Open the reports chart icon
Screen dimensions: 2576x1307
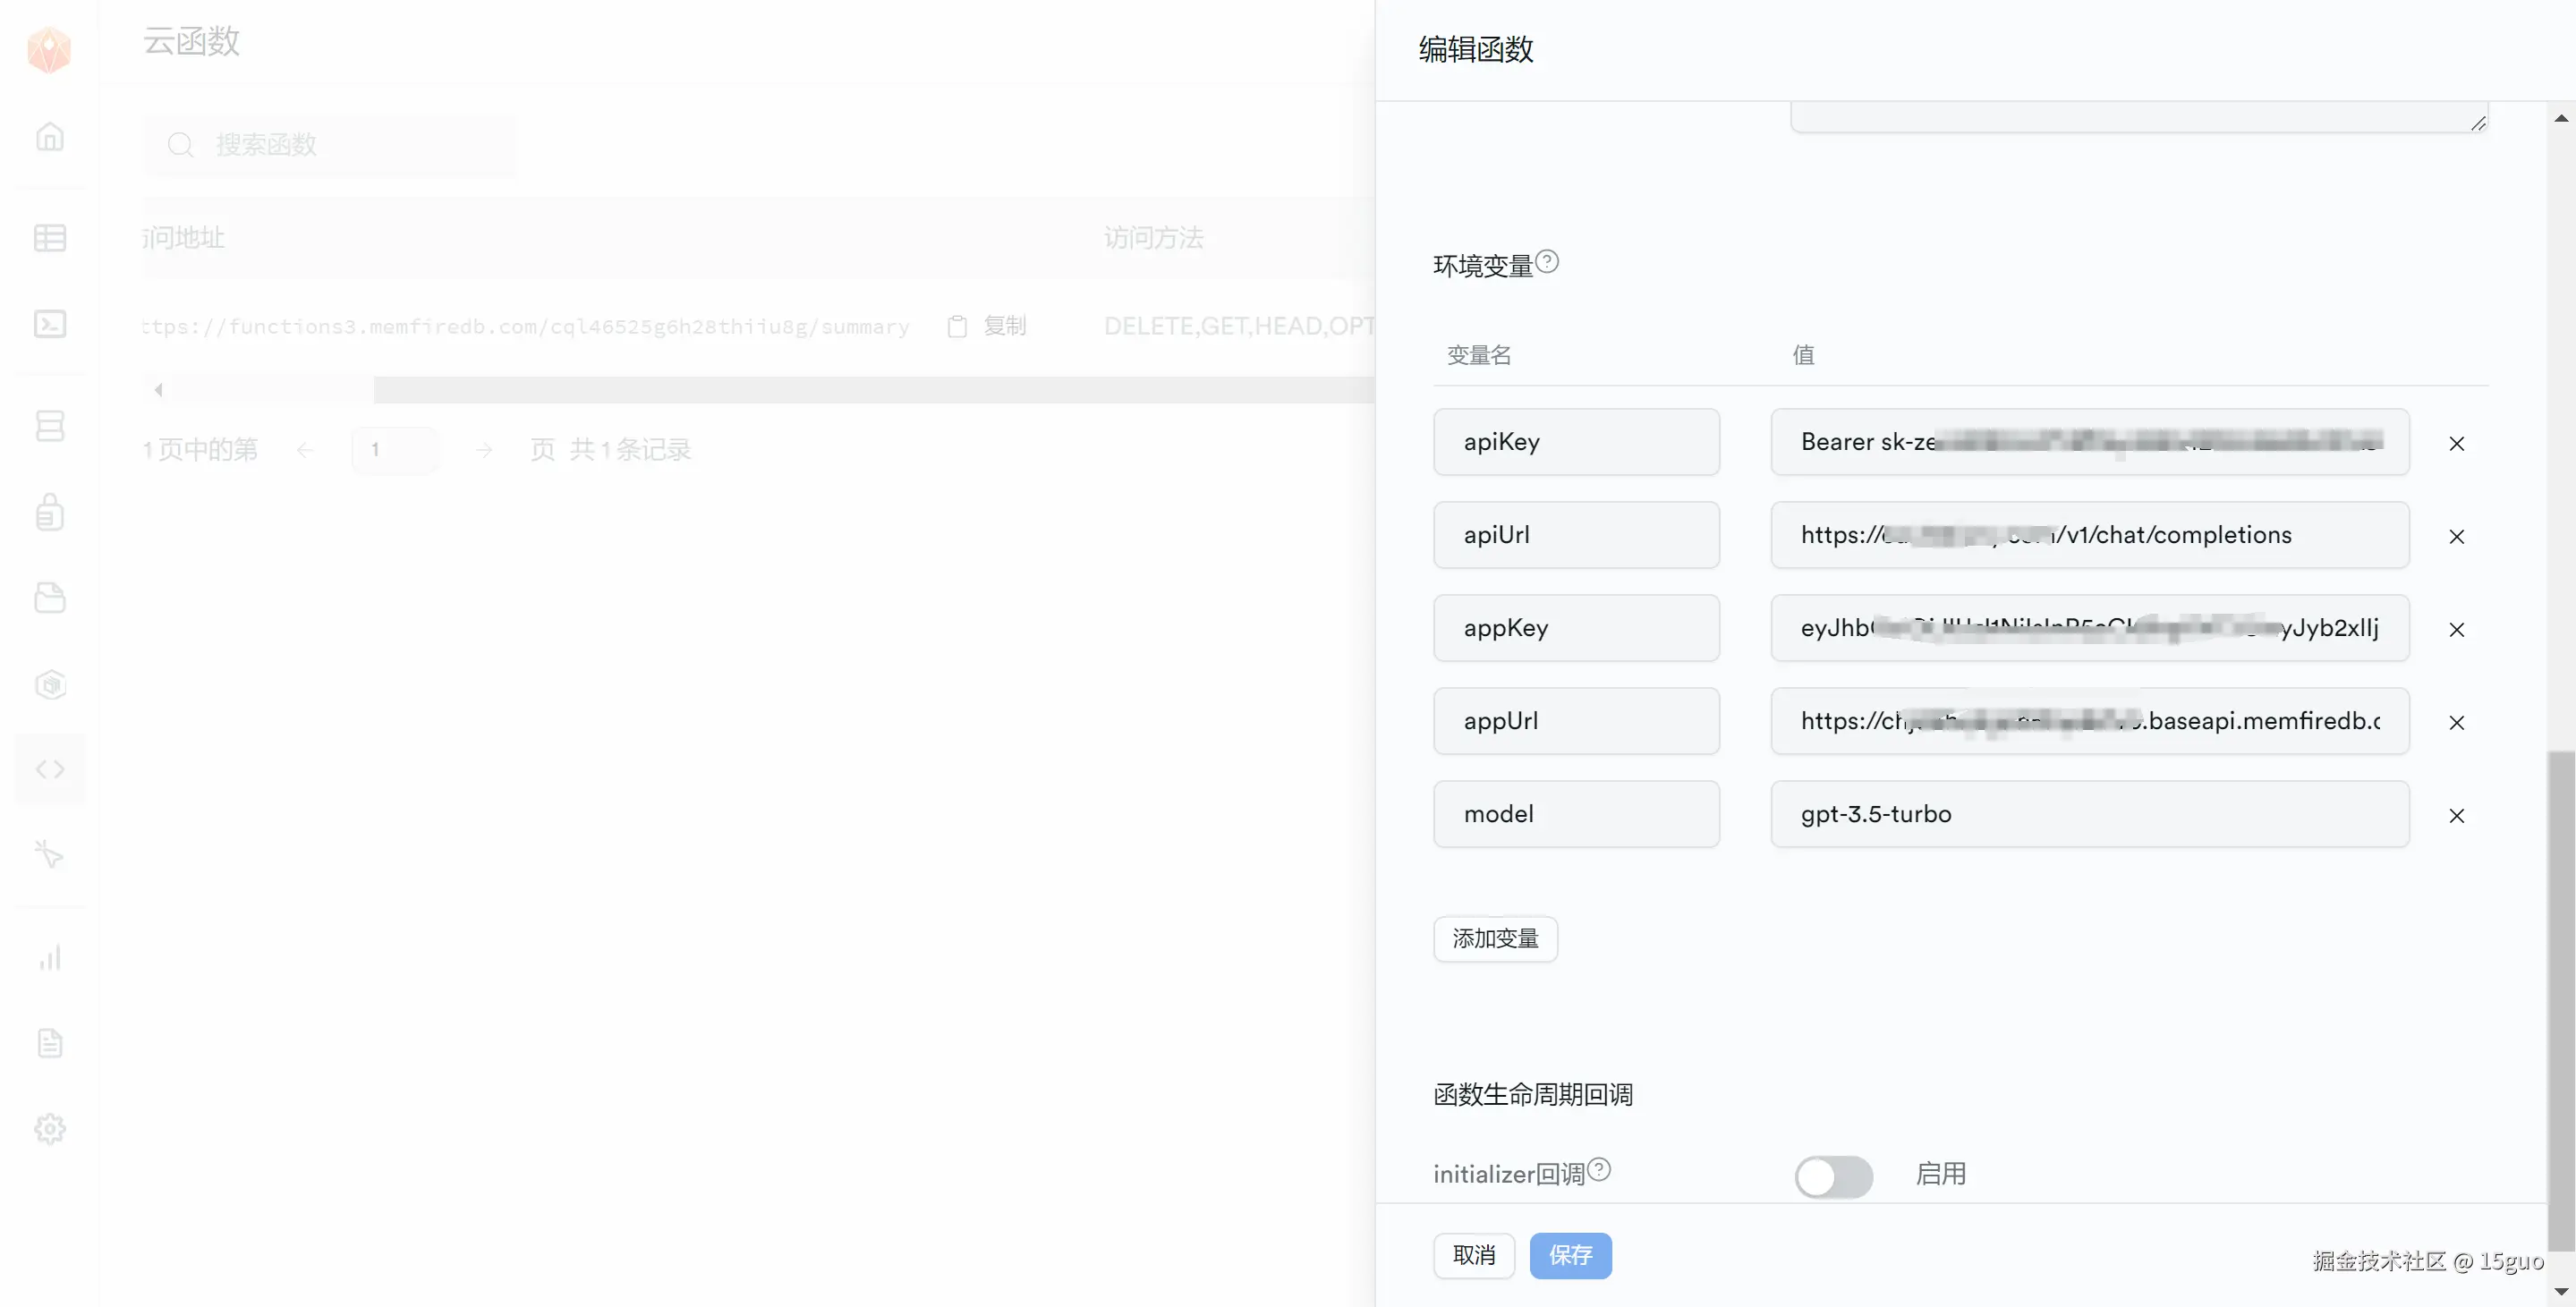pyautogui.click(x=50, y=957)
